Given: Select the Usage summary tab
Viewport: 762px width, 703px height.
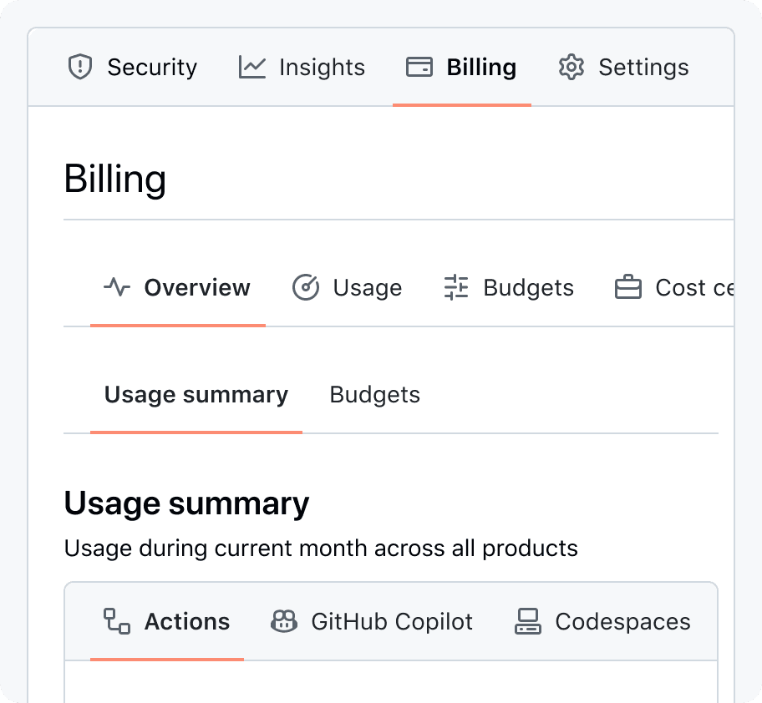Looking at the screenshot, I should [196, 394].
